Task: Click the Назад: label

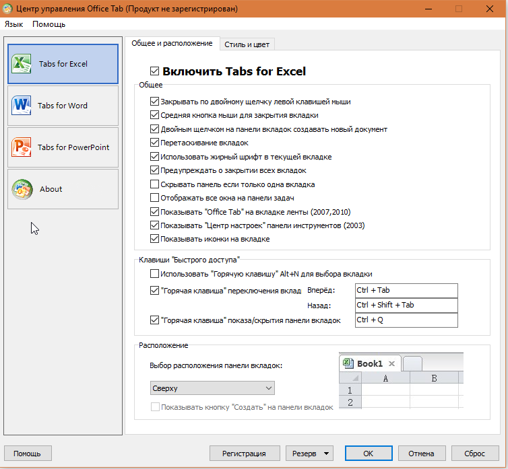Action: tap(319, 305)
